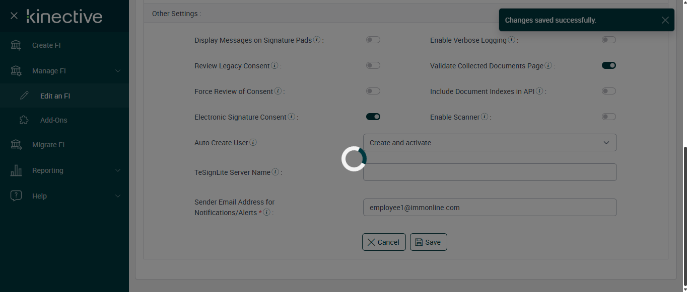Click the puzzle piece Add-Ons icon
The width and height of the screenshot is (688, 292).
coord(24,120)
